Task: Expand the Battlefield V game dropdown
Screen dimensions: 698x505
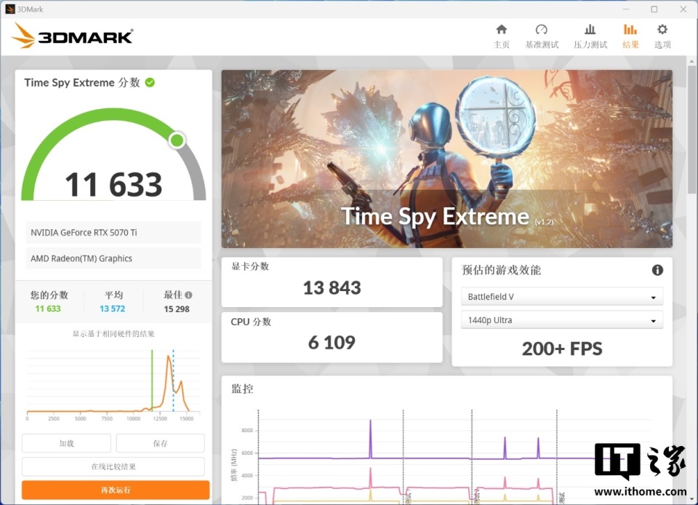Action: (x=562, y=297)
